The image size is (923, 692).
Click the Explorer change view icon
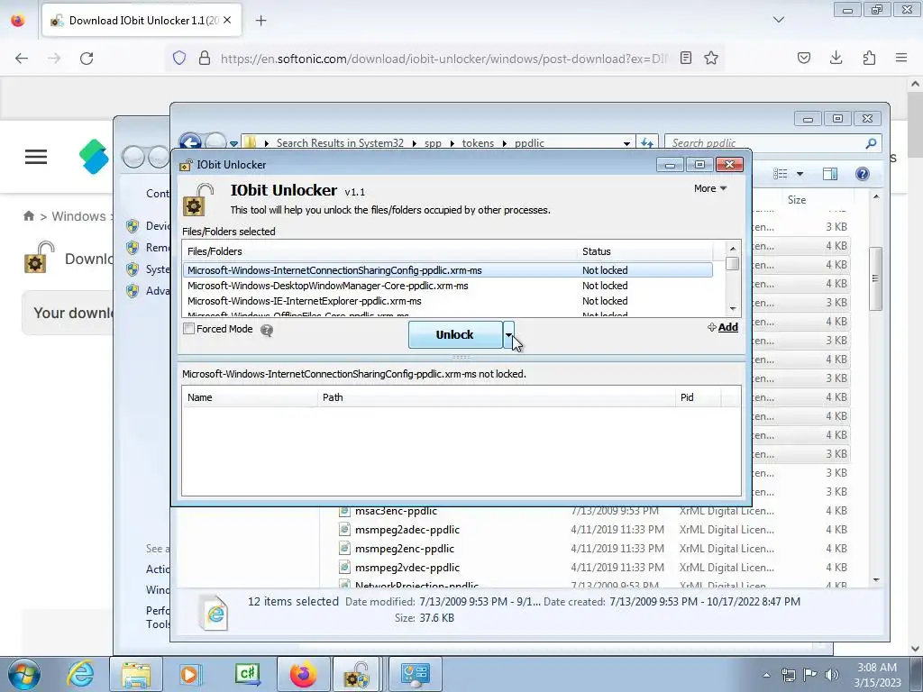[x=781, y=174]
